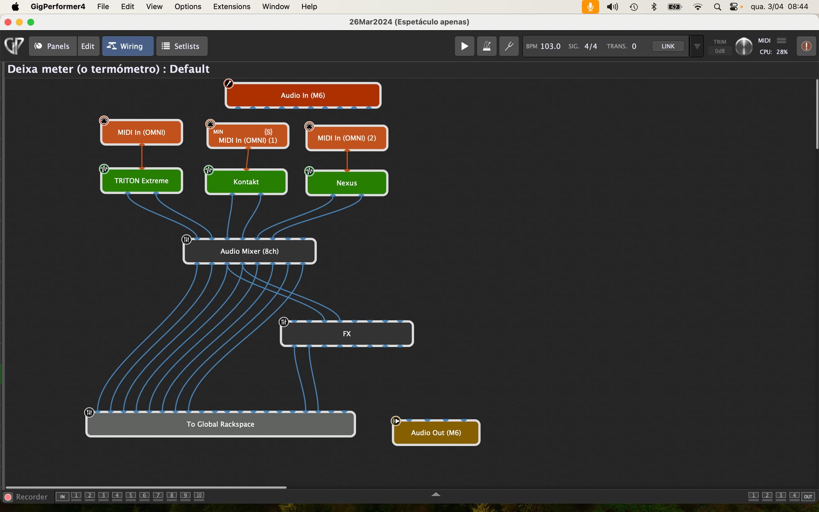This screenshot has height=512, width=819.
Task: Open the Window menu
Action: [276, 7]
